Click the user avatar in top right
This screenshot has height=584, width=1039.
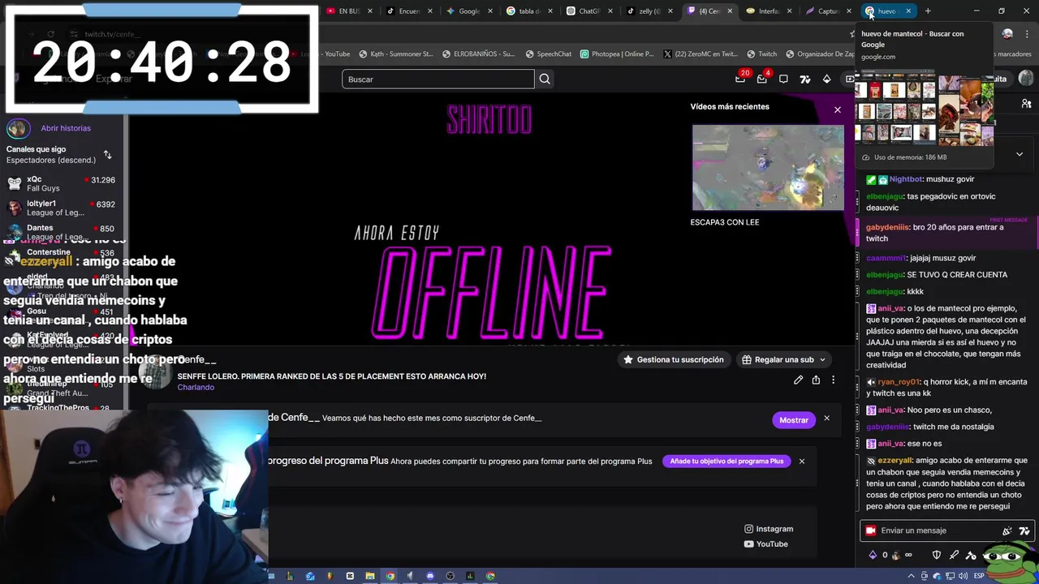coord(1025,79)
